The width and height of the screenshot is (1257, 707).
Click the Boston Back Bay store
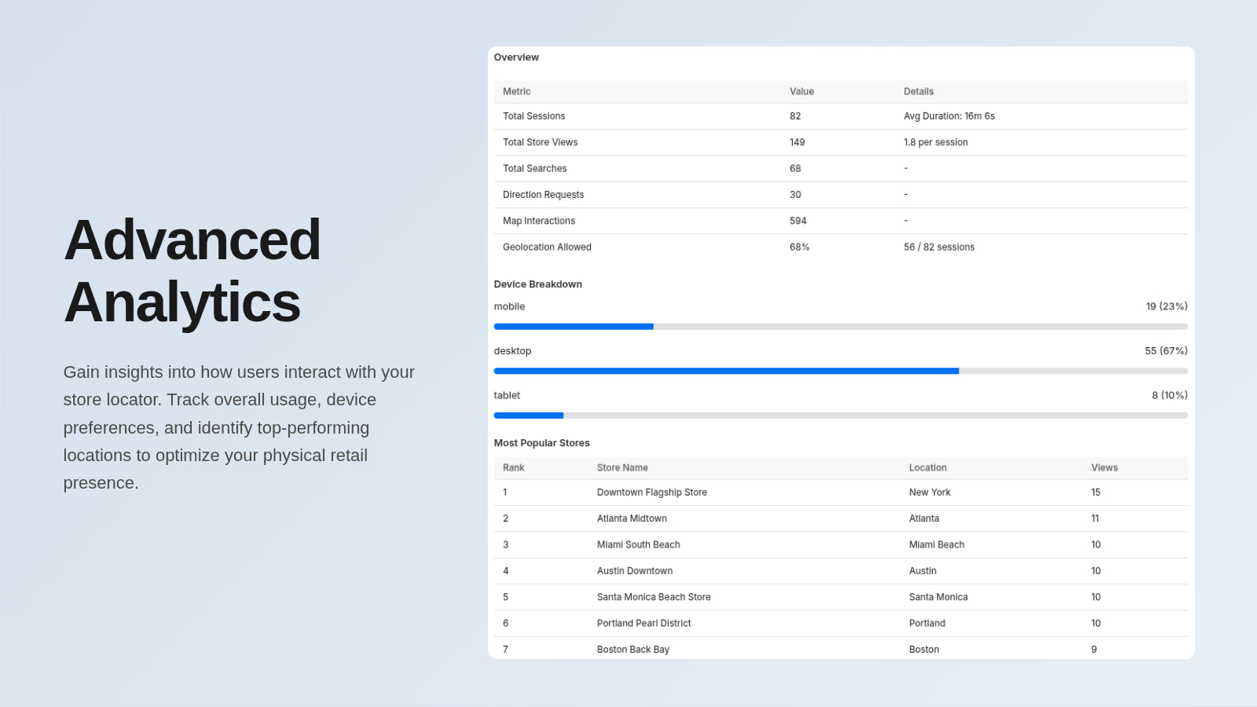pyautogui.click(x=632, y=649)
